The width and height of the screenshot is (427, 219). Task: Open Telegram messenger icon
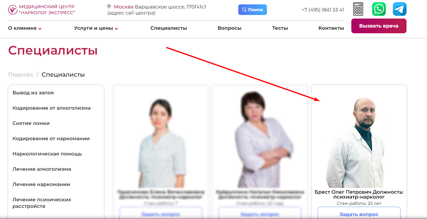[399, 9]
